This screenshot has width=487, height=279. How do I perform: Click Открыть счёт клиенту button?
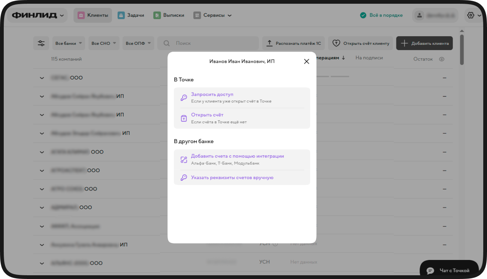(x=361, y=43)
